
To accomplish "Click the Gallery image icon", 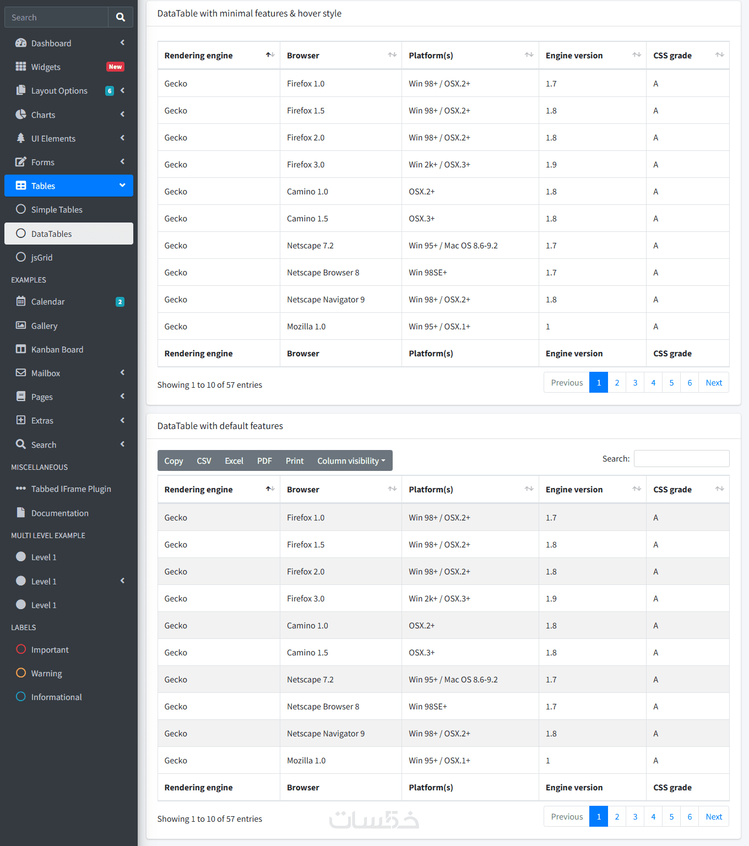I will (x=21, y=326).
